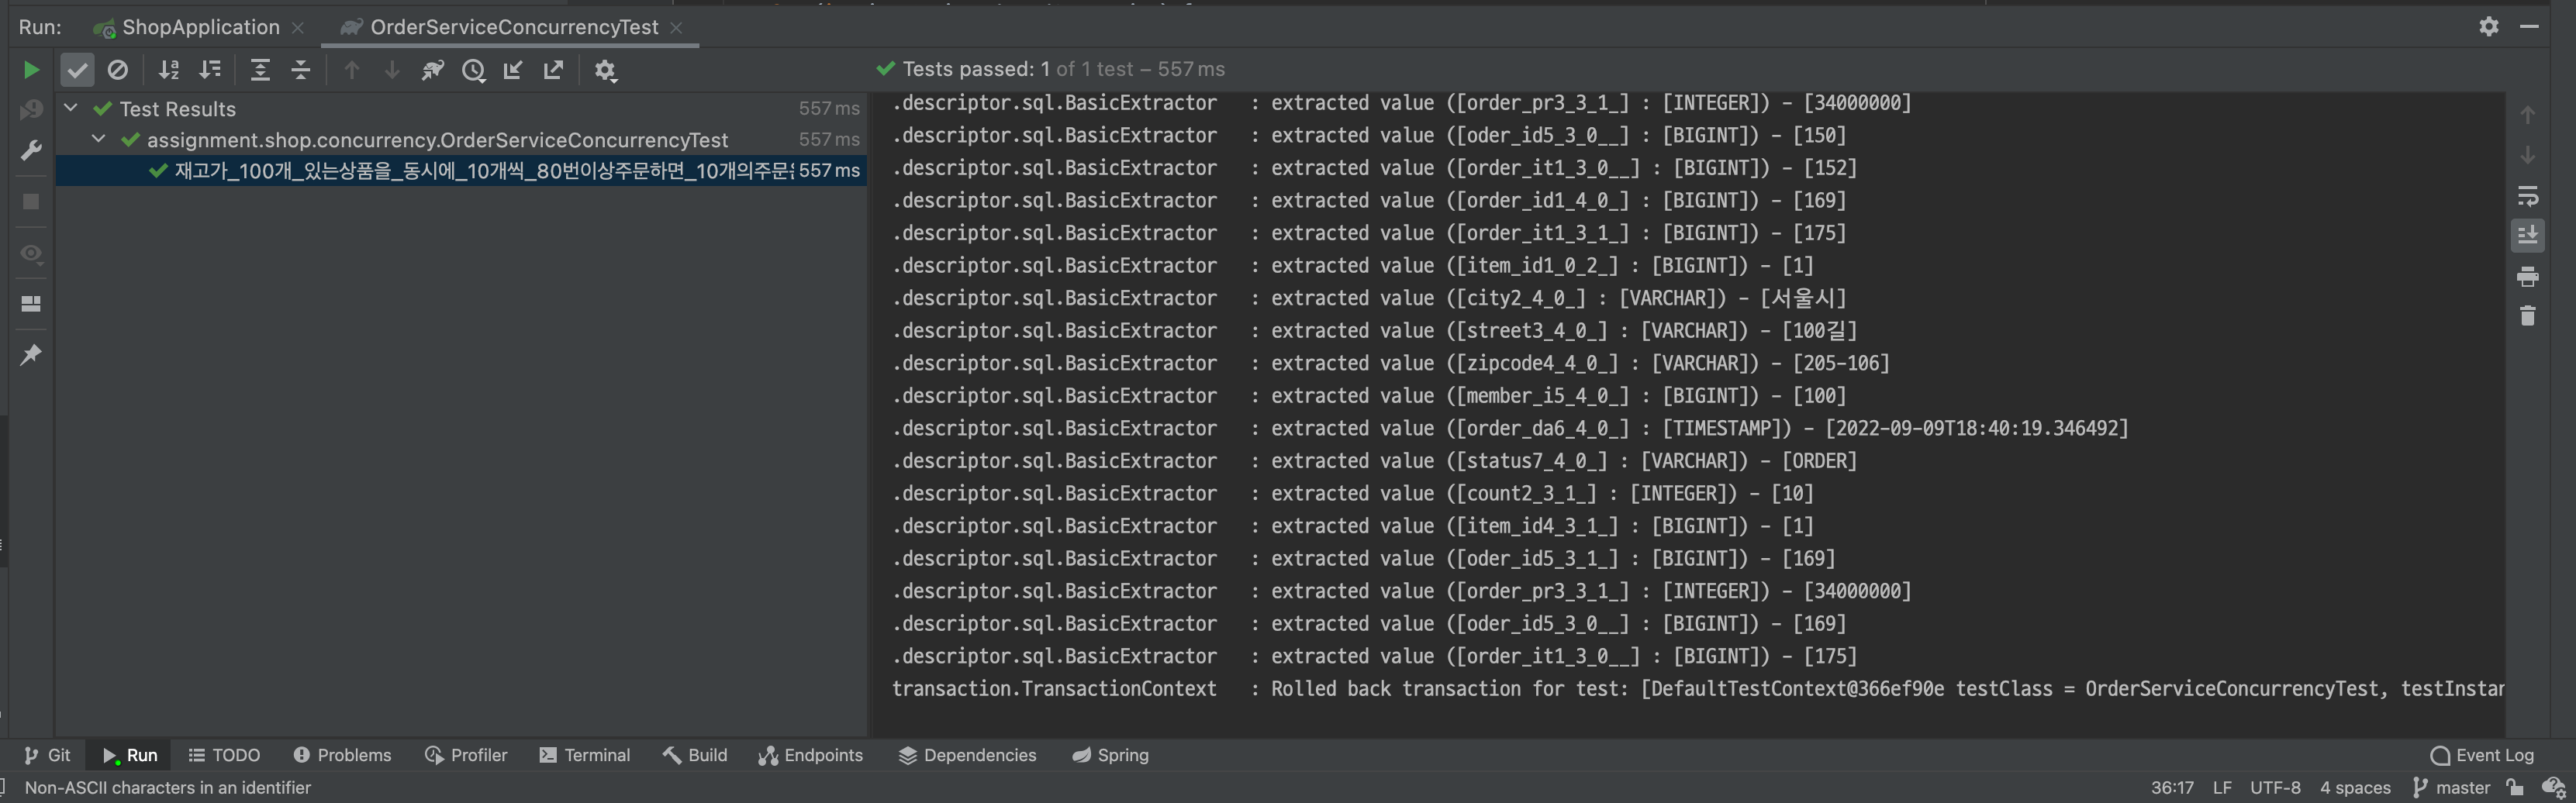This screenshot has width=2576, height=803.
Task: Change the 4 spaces indent setting
Action: tap(2355, 788)
